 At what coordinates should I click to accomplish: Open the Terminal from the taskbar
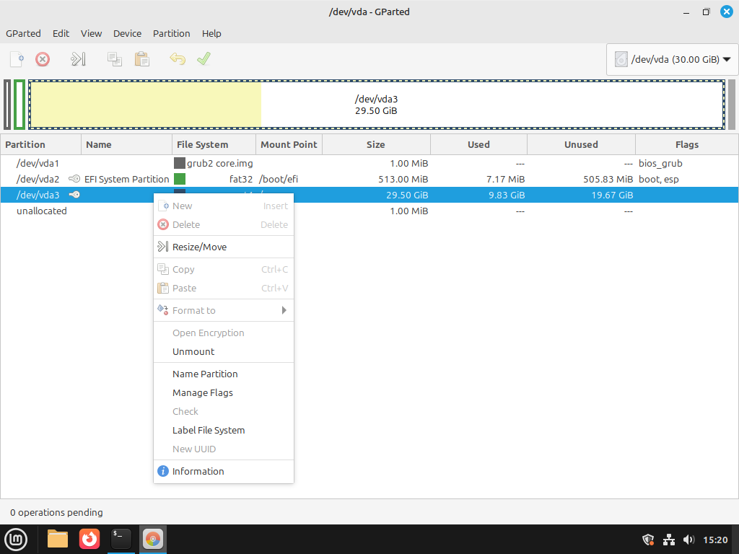click(121, 539)
